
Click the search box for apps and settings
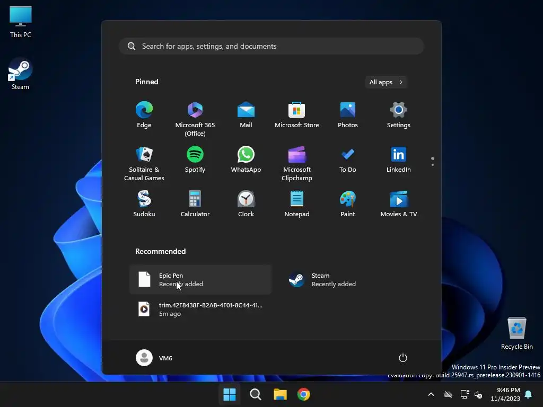point(271,46)
